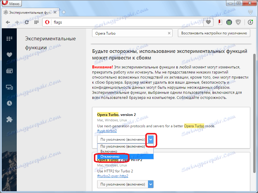Open the downloads icon in toolbar

pos(250,22)
